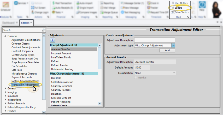The image size is (223, 115).
Task: Open the Classification dropdown
Action: point(174,73)
